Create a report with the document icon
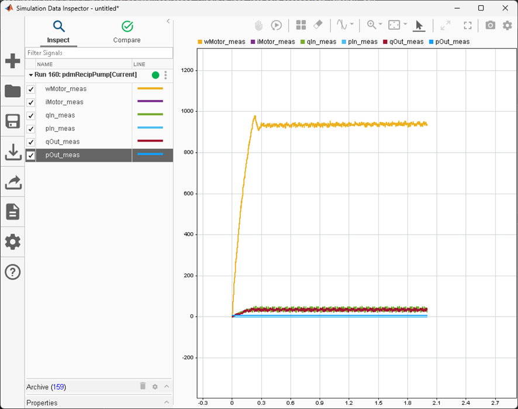Image resolution: width=518 pixels, height=409 pixels. point(12,212)
